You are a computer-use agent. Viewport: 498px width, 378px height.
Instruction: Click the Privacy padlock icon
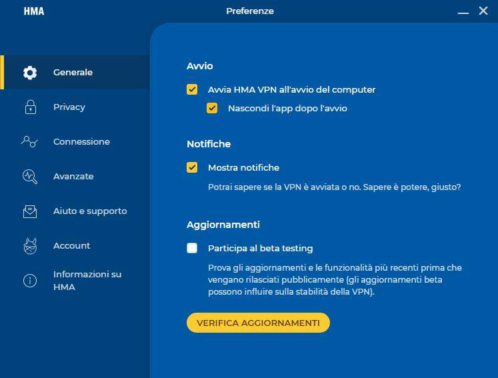31,107
